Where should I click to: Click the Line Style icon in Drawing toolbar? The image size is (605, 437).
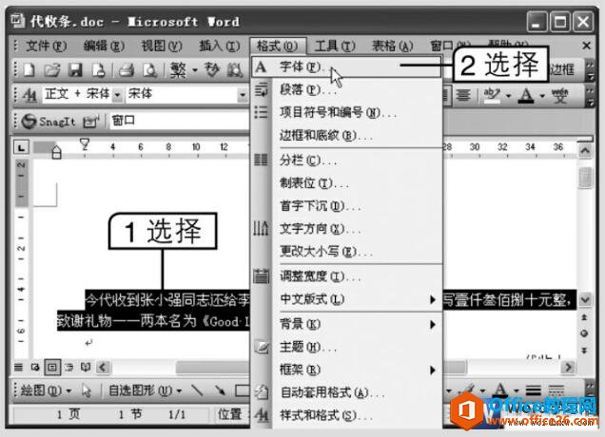(x=533, y=390)
